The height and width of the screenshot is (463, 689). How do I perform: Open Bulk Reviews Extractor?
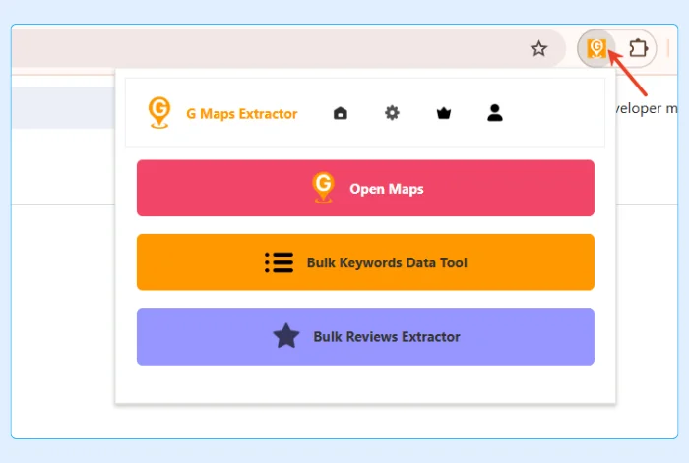point(365,336)
